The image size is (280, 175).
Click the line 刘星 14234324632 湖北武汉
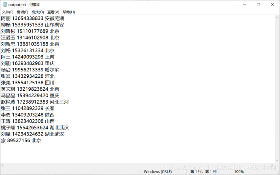click(x=32, y=134)
